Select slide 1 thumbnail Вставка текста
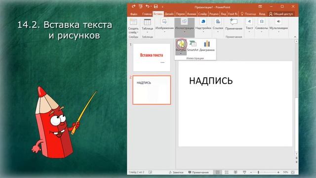 (x=152, y=57)
